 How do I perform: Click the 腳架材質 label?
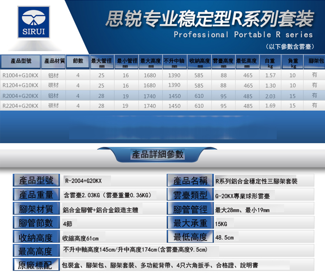pyautogui.click(x=36, y=209)
